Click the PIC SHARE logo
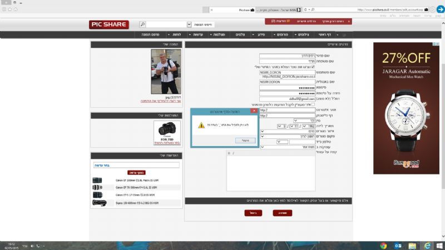 point(108,24)
